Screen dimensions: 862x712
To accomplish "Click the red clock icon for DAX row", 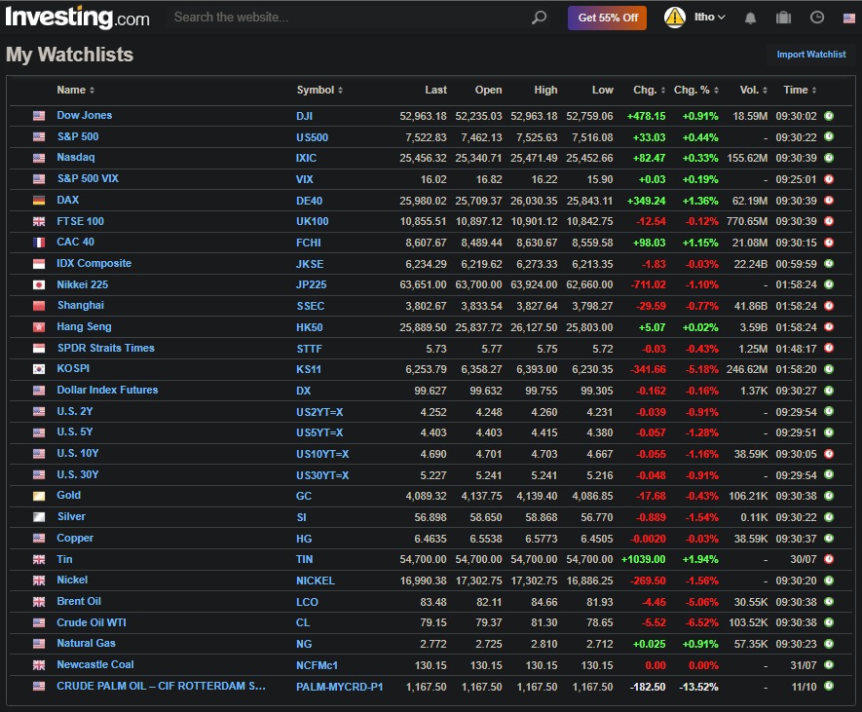I will point(829,200).
